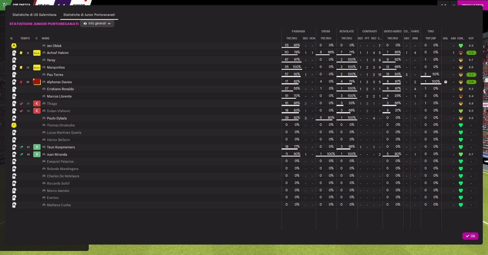Click Achraf Hakimi's green 7.5 rating pill
Image resolution: width=488 pixels, height=255 pixels.
pos(471,53)
